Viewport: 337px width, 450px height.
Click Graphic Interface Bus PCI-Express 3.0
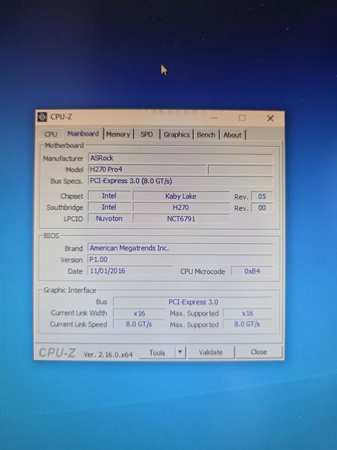(193, 302)
